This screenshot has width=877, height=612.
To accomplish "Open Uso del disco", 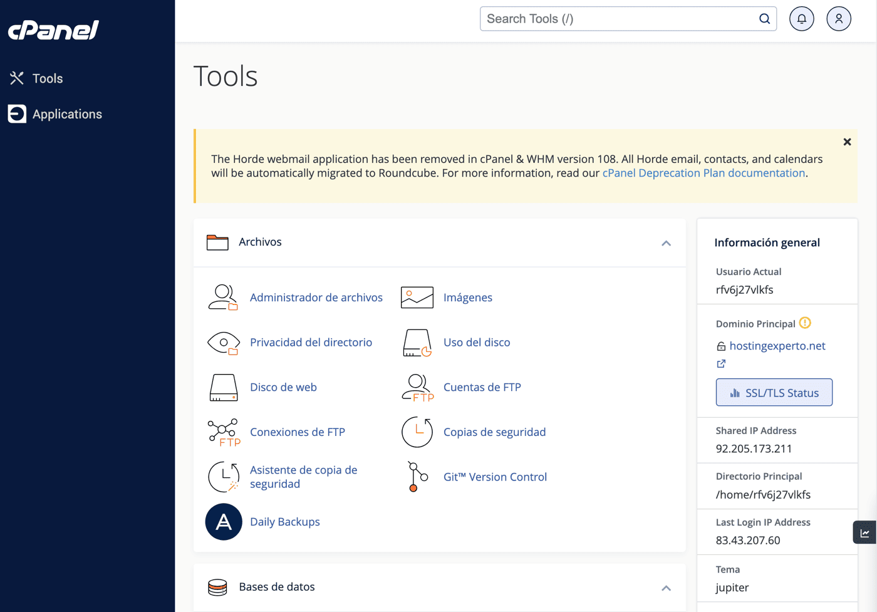I will tap(477, 343).
